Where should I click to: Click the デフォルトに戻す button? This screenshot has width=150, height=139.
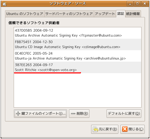(x=124, y=113)
